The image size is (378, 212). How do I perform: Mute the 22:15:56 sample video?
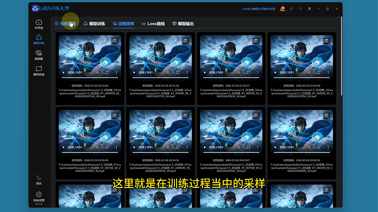click(97, 72)
